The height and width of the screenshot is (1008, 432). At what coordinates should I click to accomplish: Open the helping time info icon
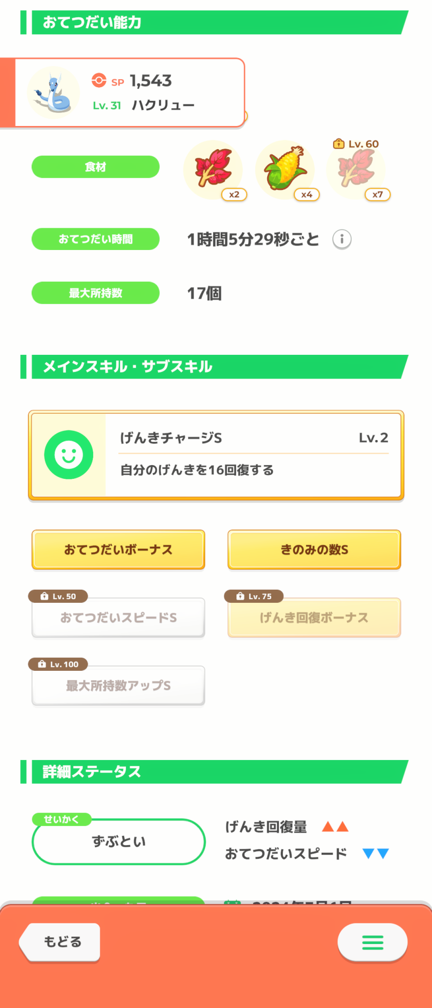click(x=342, y=239)
